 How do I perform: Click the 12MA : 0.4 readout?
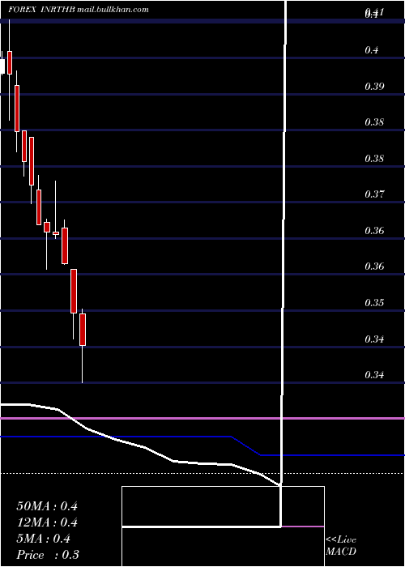(47, 522)
